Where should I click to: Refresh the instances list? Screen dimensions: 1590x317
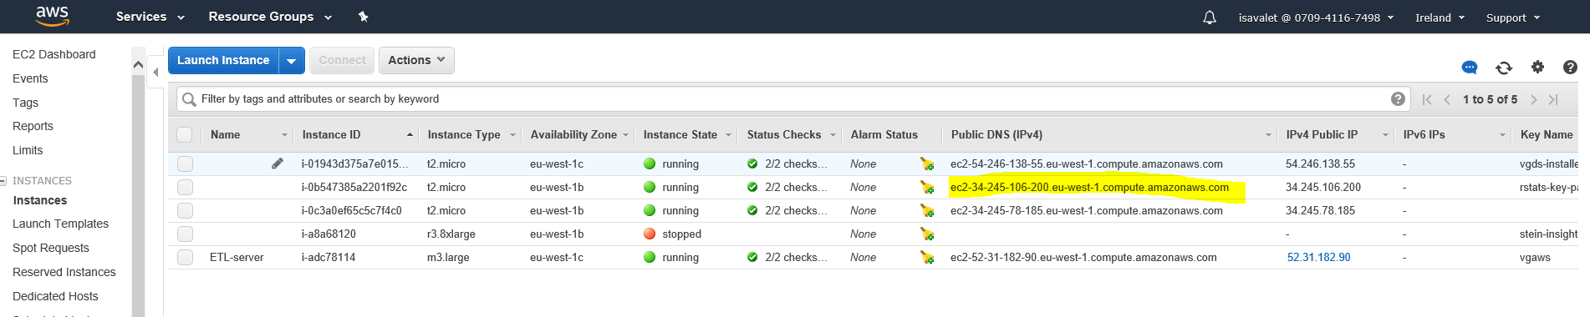click(1503, 68)
